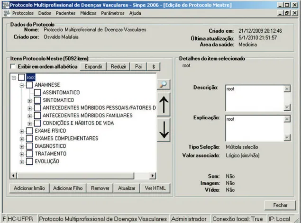Restore inner MDI window button
Image resolution: width=302 pixels, height=223 pixels.
click(x=287, y=13)
